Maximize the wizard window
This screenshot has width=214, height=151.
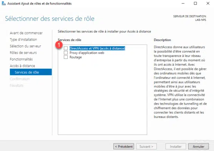pos(195,3)
